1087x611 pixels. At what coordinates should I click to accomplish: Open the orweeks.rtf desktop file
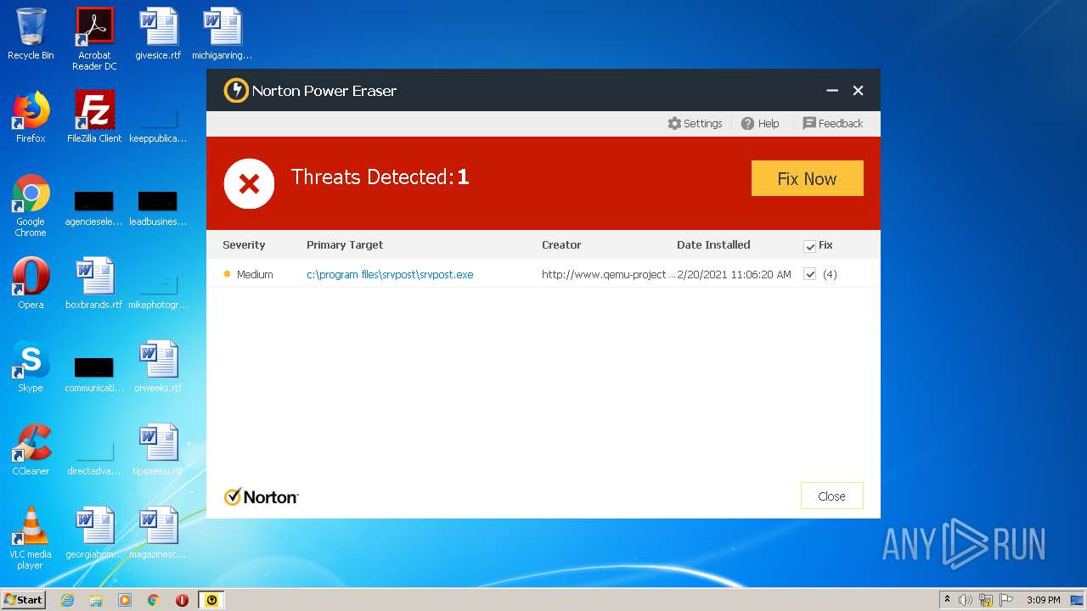(x=158, y=367)
